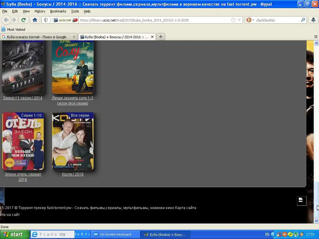Image resolution: width=319 pixels, height=239 pixels.
Task: Click the scrollbar up arrow
Action: tap(316, 43)
